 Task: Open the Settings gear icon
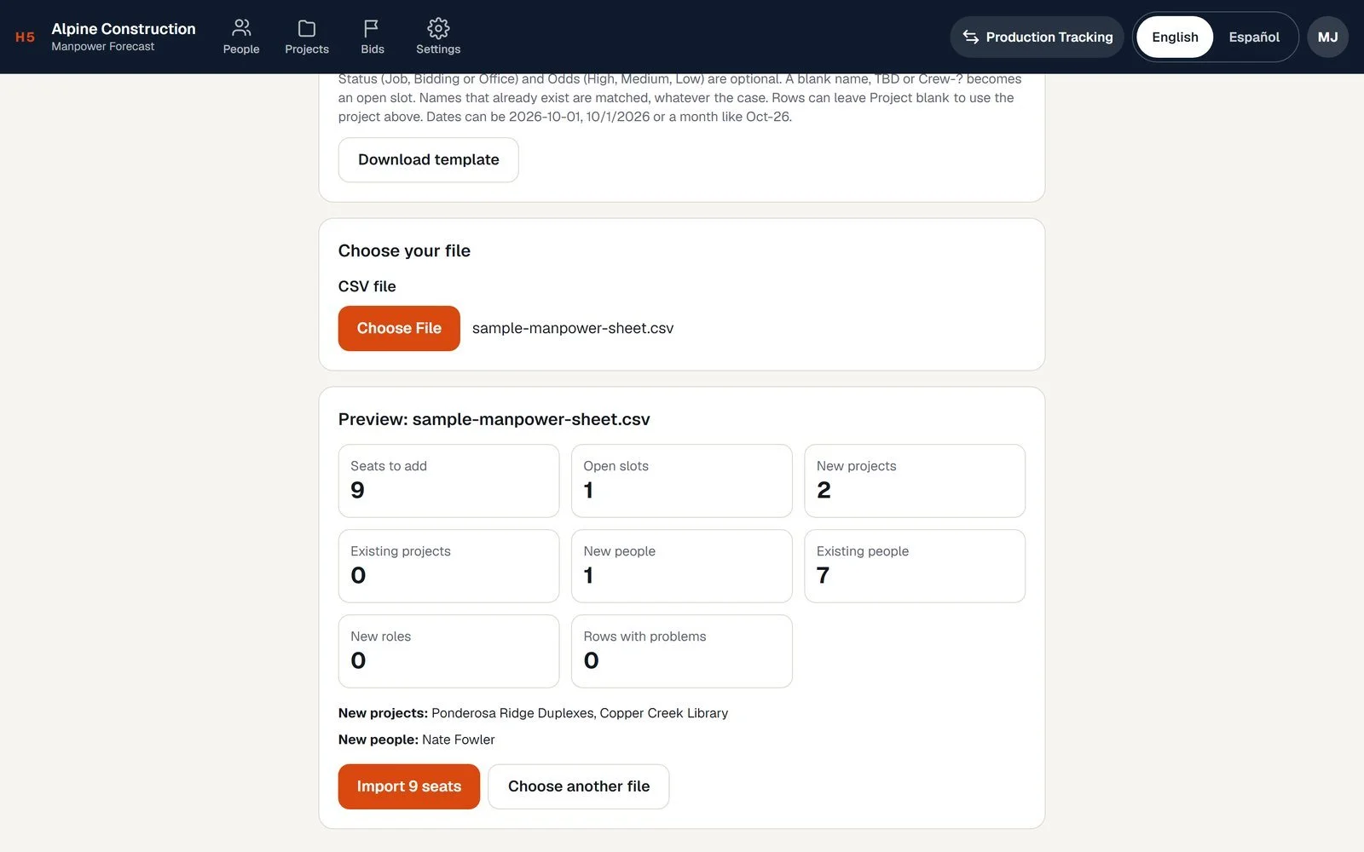438,28
